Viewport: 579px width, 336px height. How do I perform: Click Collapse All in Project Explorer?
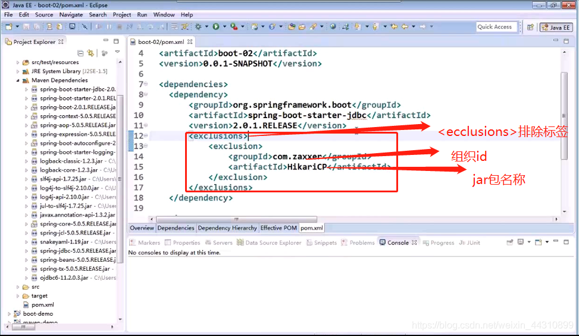click(80, 53)
